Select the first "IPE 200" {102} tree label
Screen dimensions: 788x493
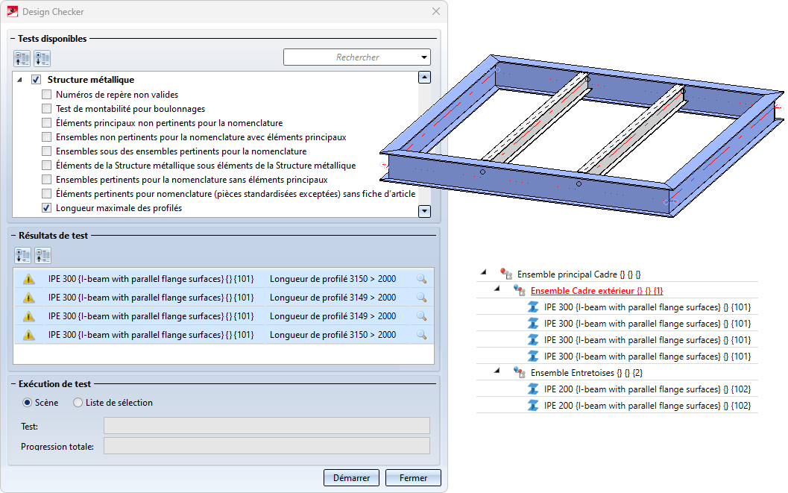[647, 389]
